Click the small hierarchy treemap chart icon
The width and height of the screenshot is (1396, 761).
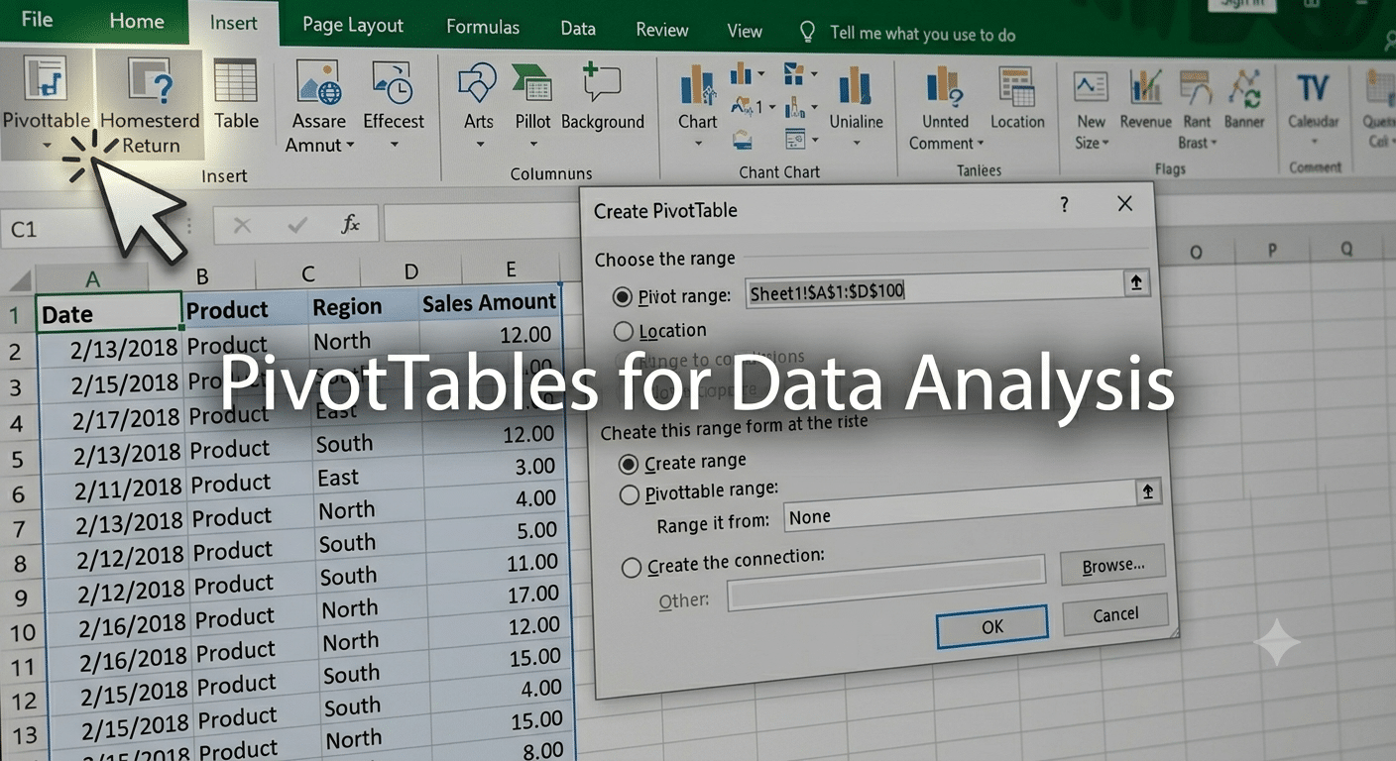[x=794, y=74]
